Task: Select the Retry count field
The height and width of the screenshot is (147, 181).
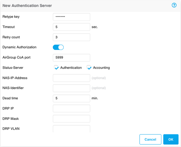Action: tap(71, 37)
